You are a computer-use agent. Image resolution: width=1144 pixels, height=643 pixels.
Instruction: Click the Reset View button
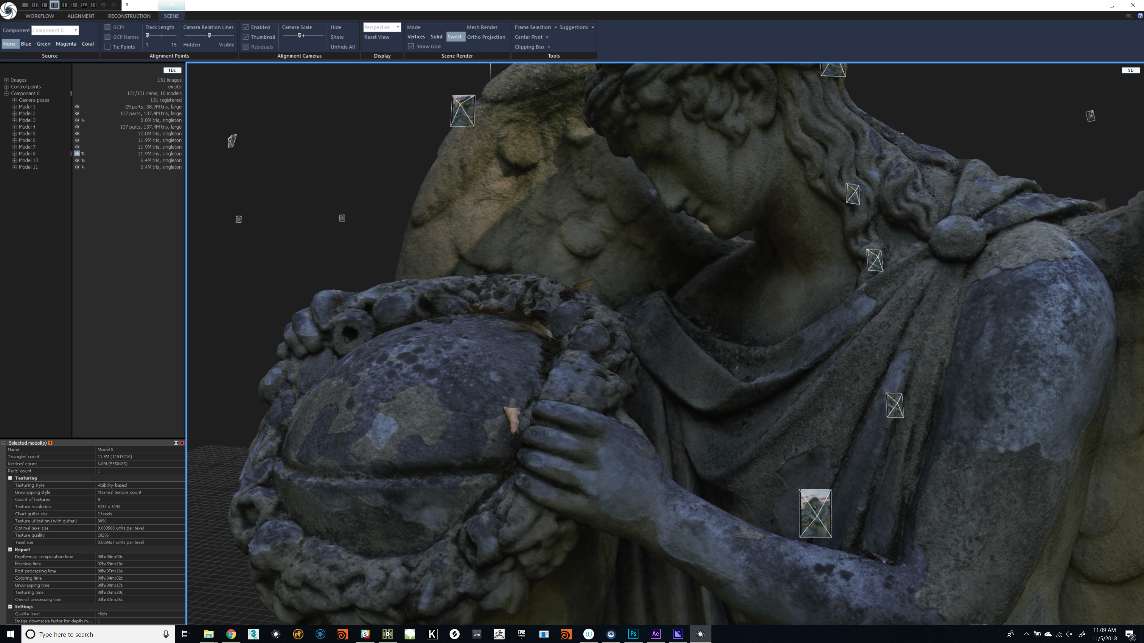point(377,37)
